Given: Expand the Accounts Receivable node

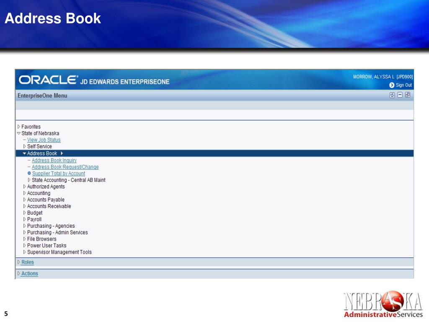Looking at the screenshot, I should tap(24, 206).
